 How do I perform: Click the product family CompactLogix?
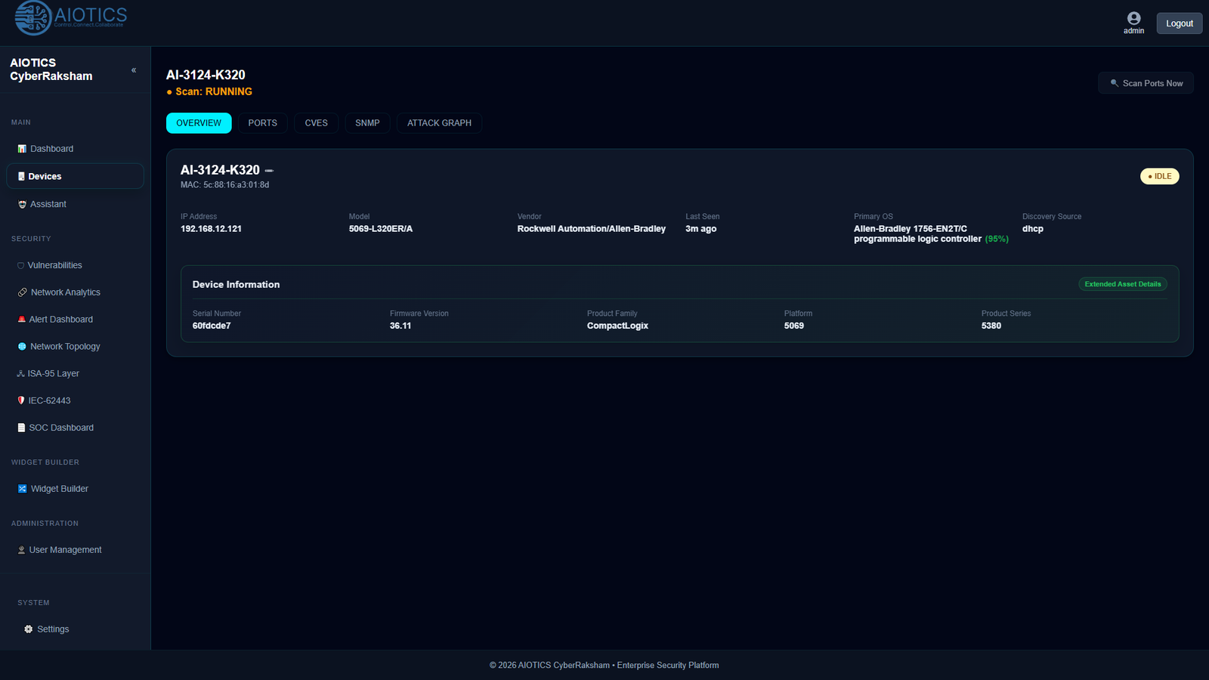click(617, 326)
